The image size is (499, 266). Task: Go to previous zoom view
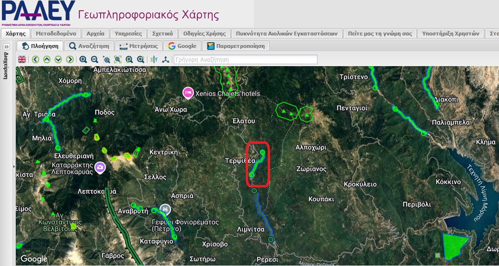(x=129, y=59)
